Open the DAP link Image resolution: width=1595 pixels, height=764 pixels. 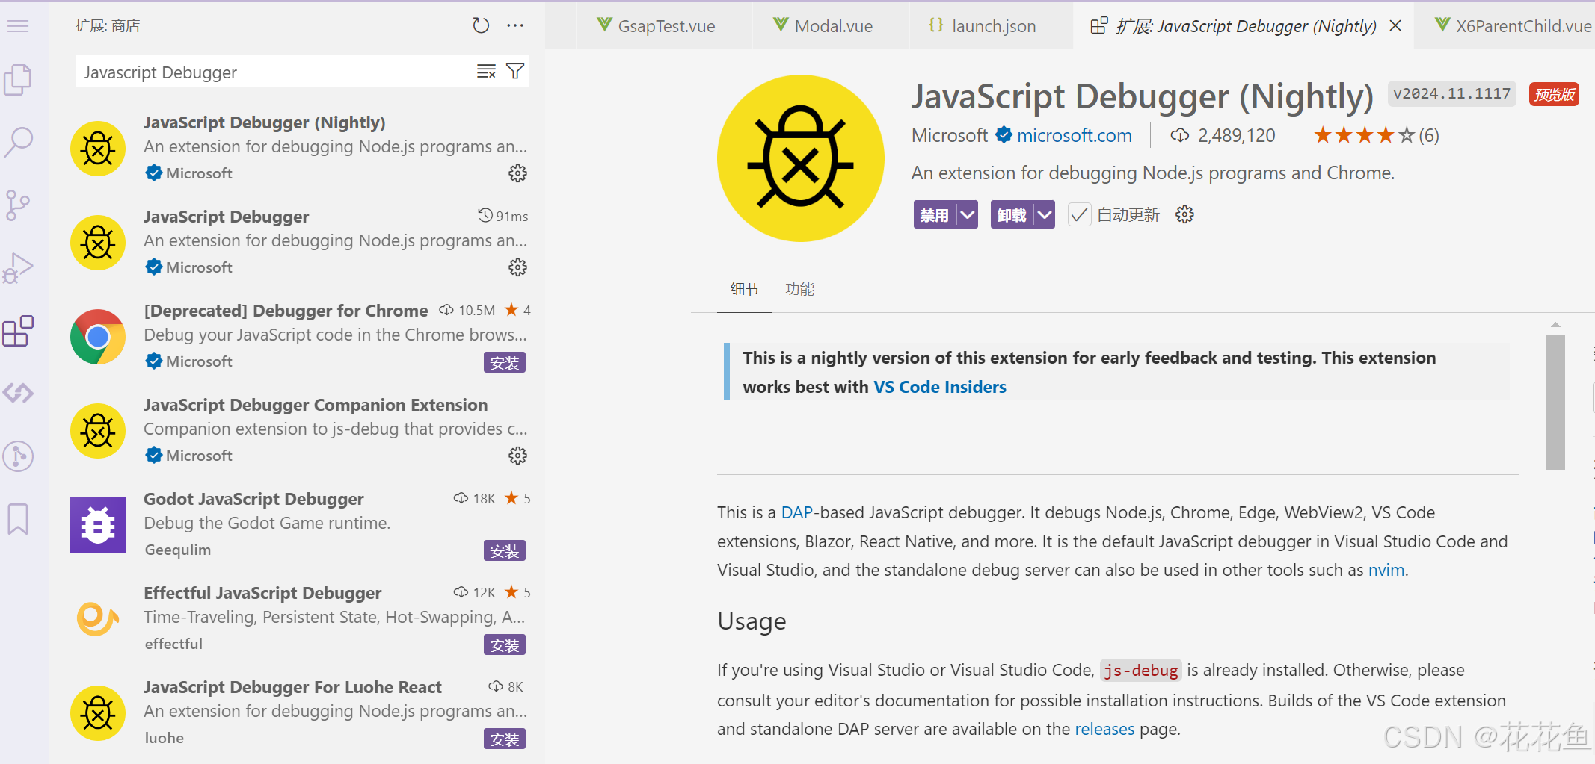796,512
